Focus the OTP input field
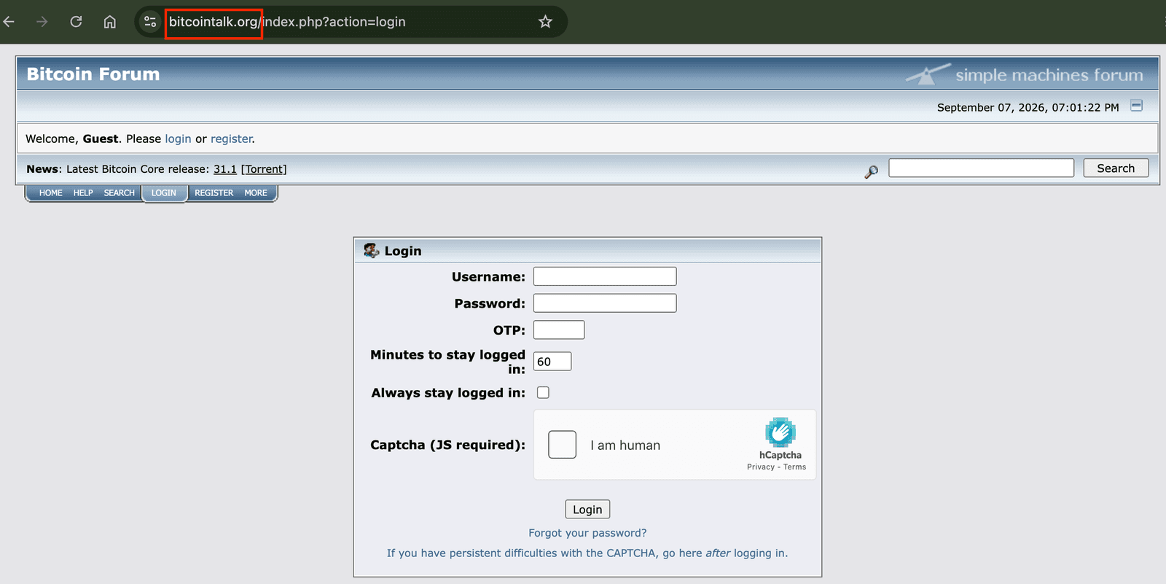The image size is (1166, 584). tap(559, 330)
